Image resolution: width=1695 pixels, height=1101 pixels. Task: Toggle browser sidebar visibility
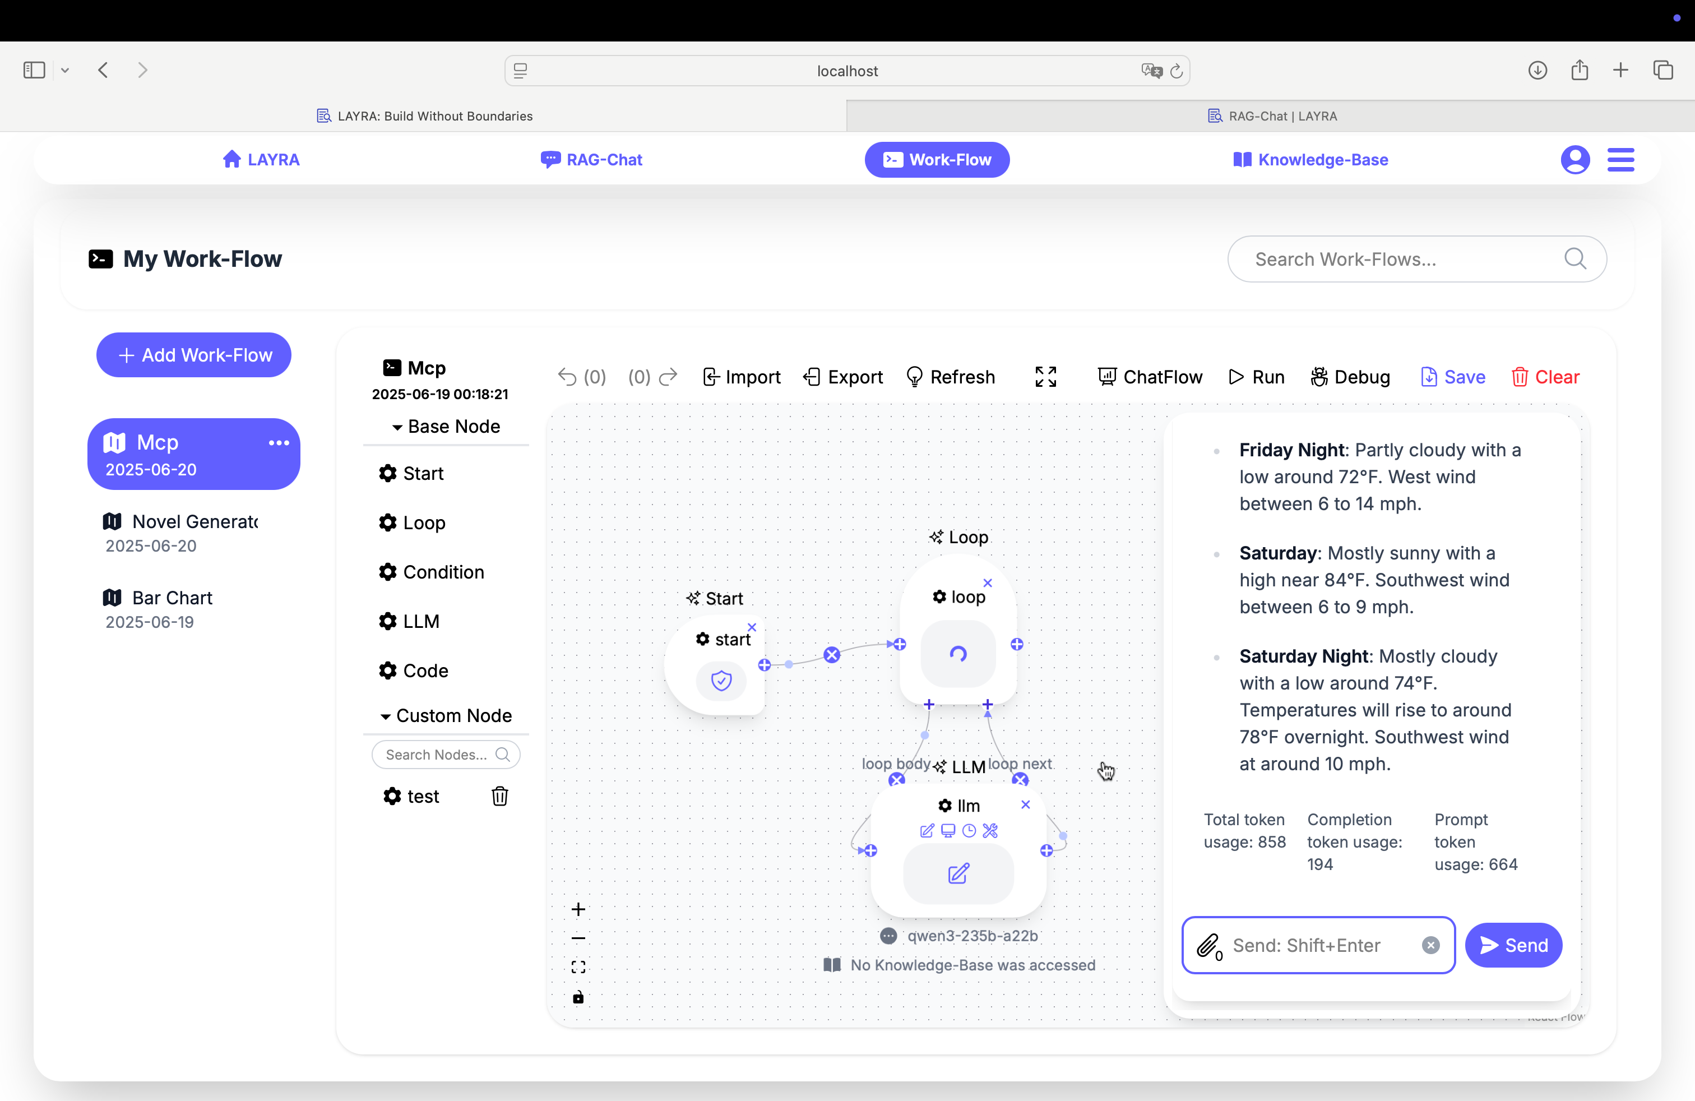coord(34,70)
